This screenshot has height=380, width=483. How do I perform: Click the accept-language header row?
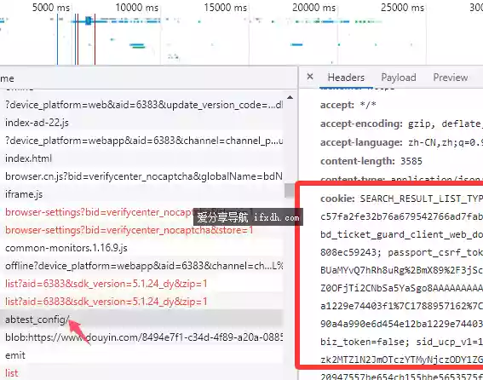pos(401,142)
